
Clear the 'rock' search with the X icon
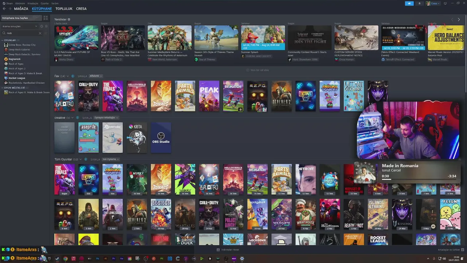click(40, 33)
